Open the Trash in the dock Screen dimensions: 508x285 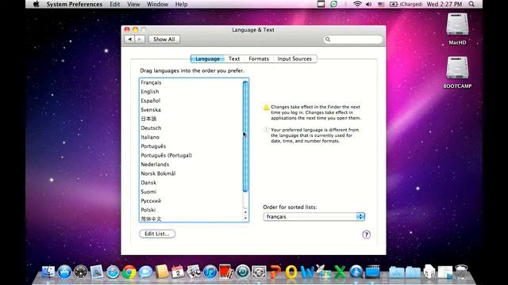coord(461,272)
